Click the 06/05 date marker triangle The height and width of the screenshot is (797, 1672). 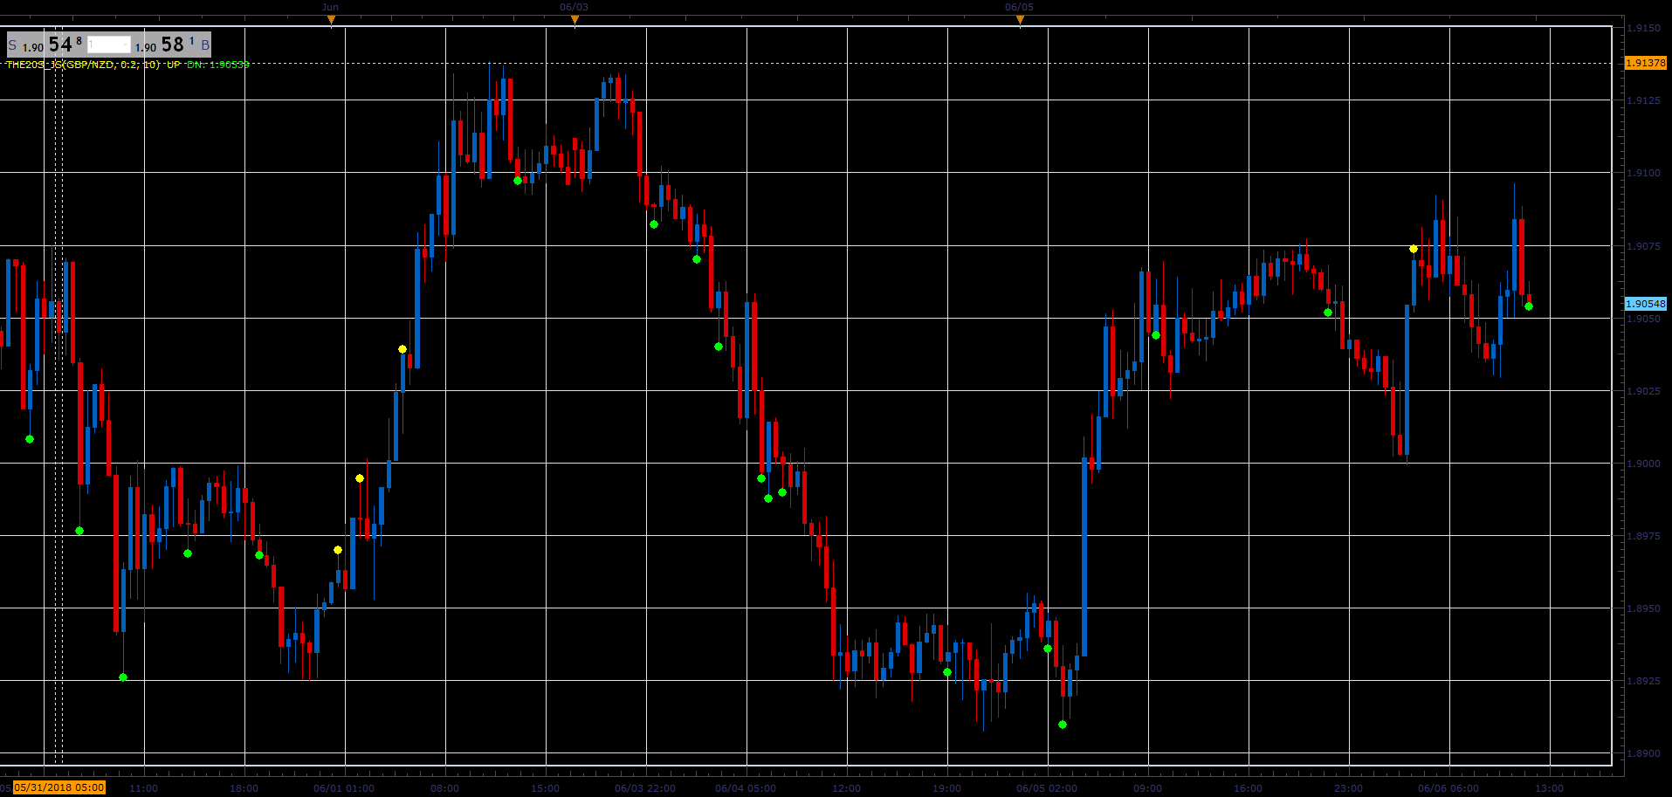pos(1020,21)
